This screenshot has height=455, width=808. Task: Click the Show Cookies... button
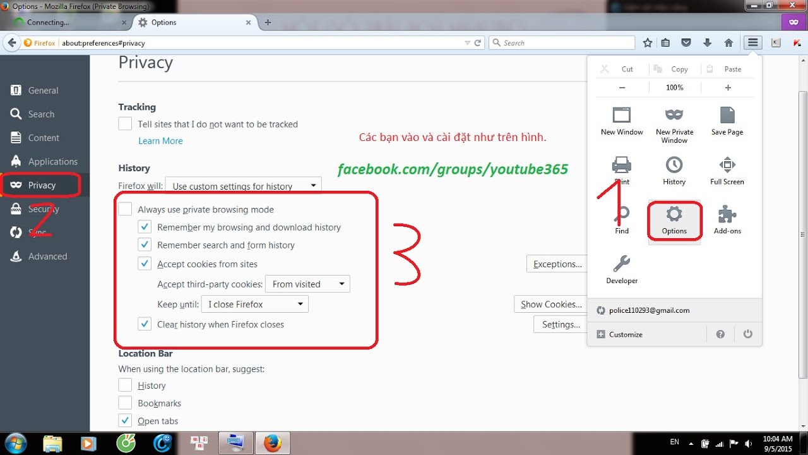coord(550,305)
